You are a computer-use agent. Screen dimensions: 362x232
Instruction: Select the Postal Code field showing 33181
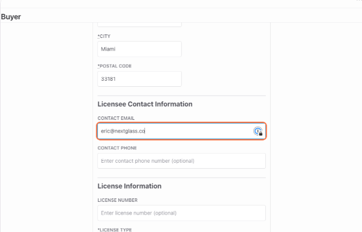point(140,79)
